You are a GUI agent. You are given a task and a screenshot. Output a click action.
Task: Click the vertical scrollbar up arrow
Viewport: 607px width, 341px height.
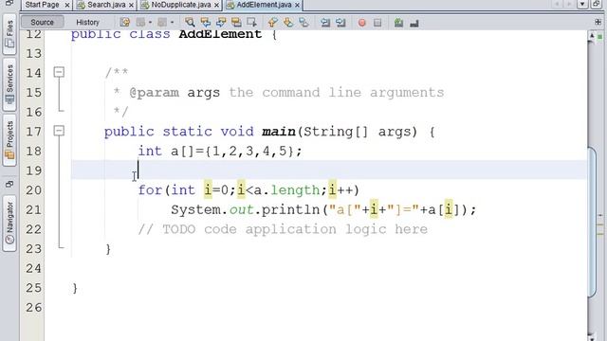point(592,36)
